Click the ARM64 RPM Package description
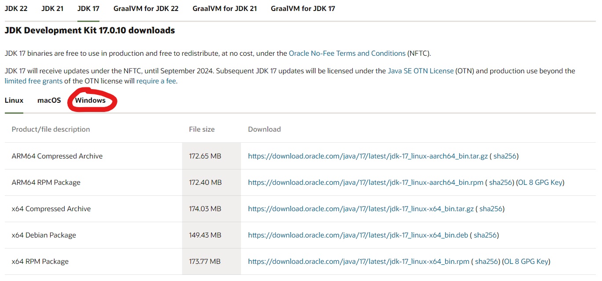 click(46, 182)
